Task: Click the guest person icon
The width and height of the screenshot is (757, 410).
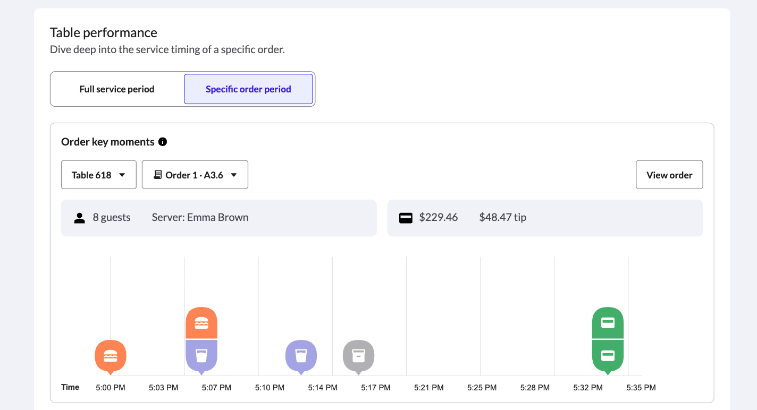Action: click(80, 218)
